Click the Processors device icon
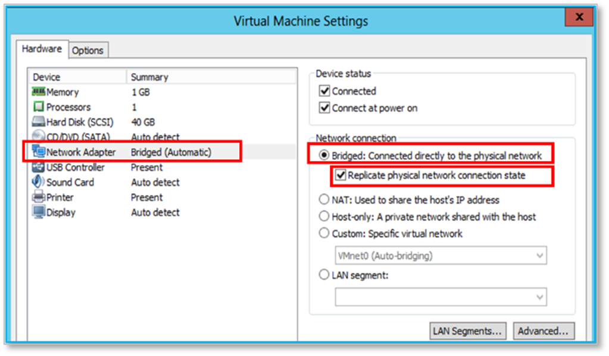The width and height of the screenshot is (609, 356). pyautogui.click(x=39, y=107)
